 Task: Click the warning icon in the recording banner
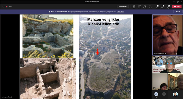[50, 12]
